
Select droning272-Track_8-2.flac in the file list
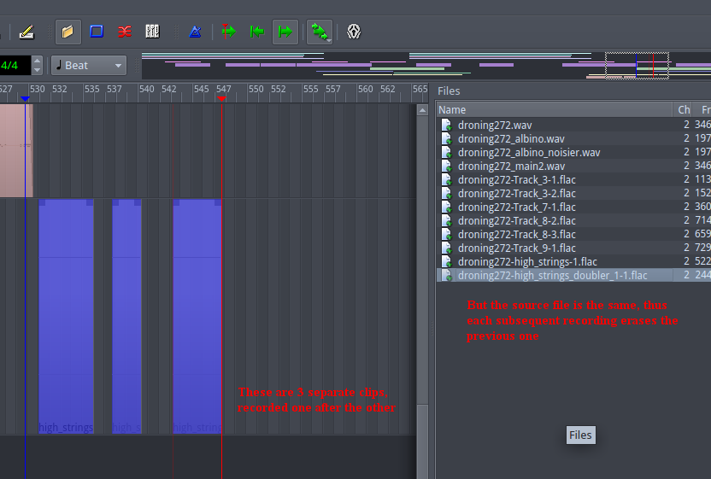point(516,220)
